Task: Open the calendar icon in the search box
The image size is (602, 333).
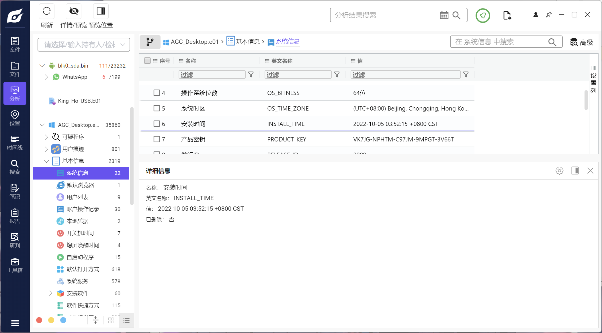Action: click(x=444, y=15)
